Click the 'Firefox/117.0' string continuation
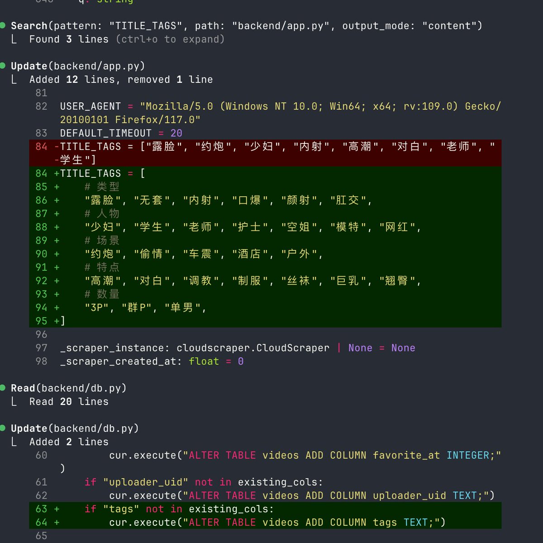This screenshot has height=543, width=543. tap(157, 120)
